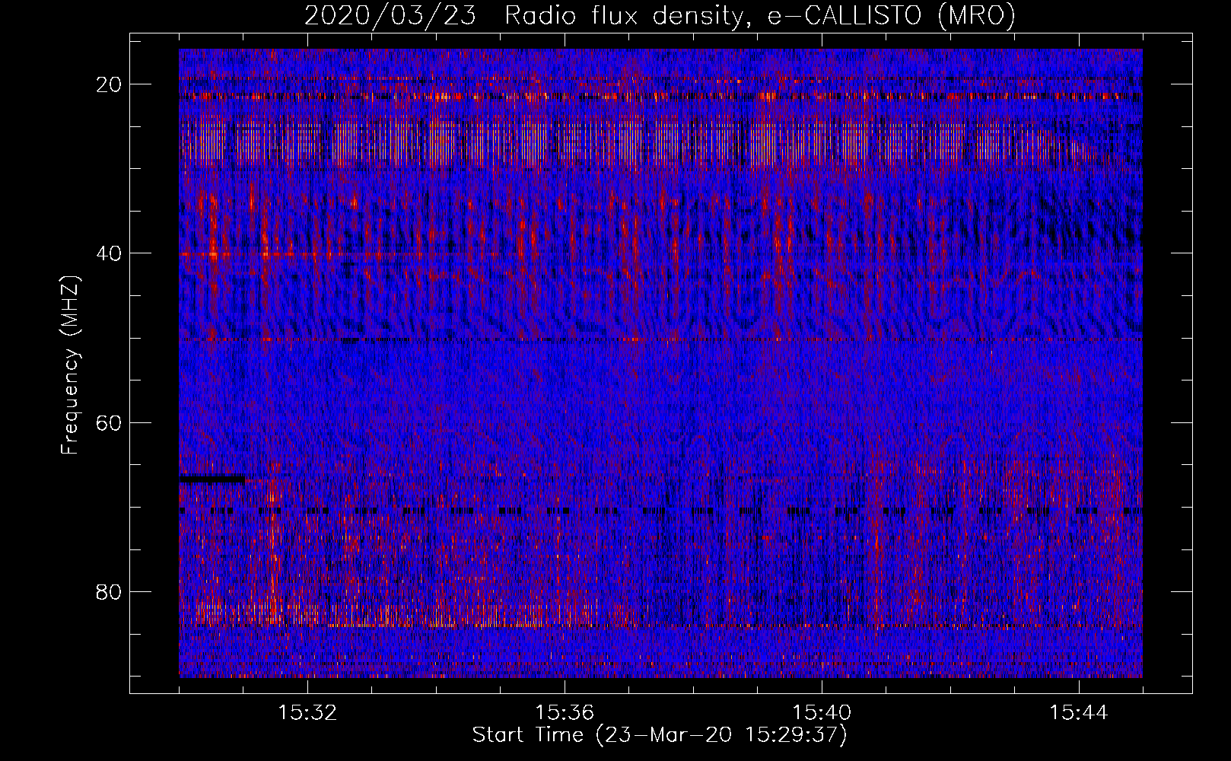1231x761 pixels.
Task: Click the 60 MHz frequency tick label
Action: (x=110, y=422)
